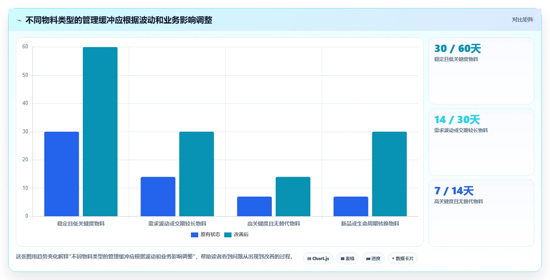This screenshot has width=550, height=280.
Task: Click the 7 / 14天 data card value
Action: coord(454,191)
